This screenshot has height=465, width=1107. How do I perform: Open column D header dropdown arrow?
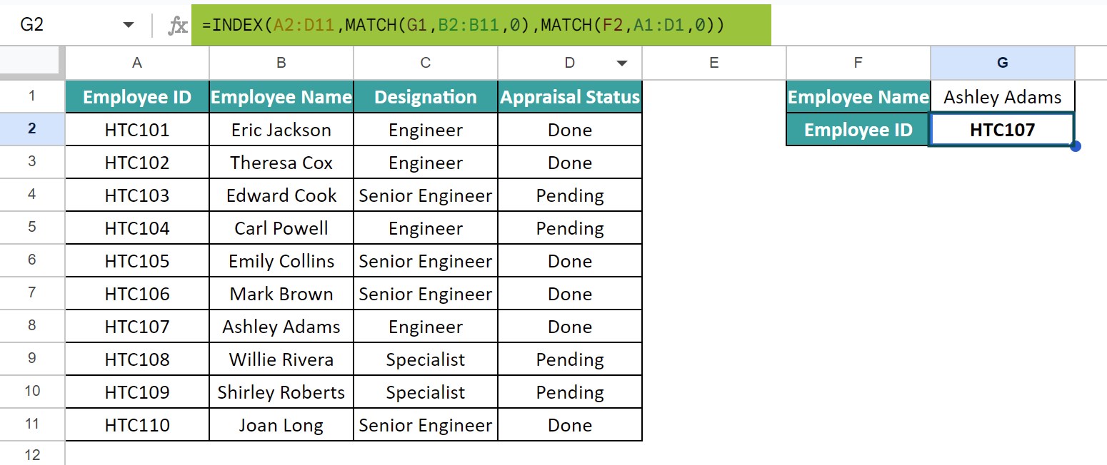[622, 63]
